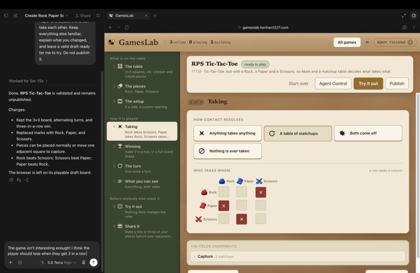Open the Agent finished notification badge
420x273 pixels.
click(x=395, y=42)
